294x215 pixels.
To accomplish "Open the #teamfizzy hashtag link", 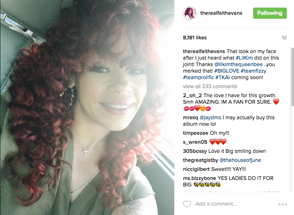I will pyautogui.click(x=253, y=71).
